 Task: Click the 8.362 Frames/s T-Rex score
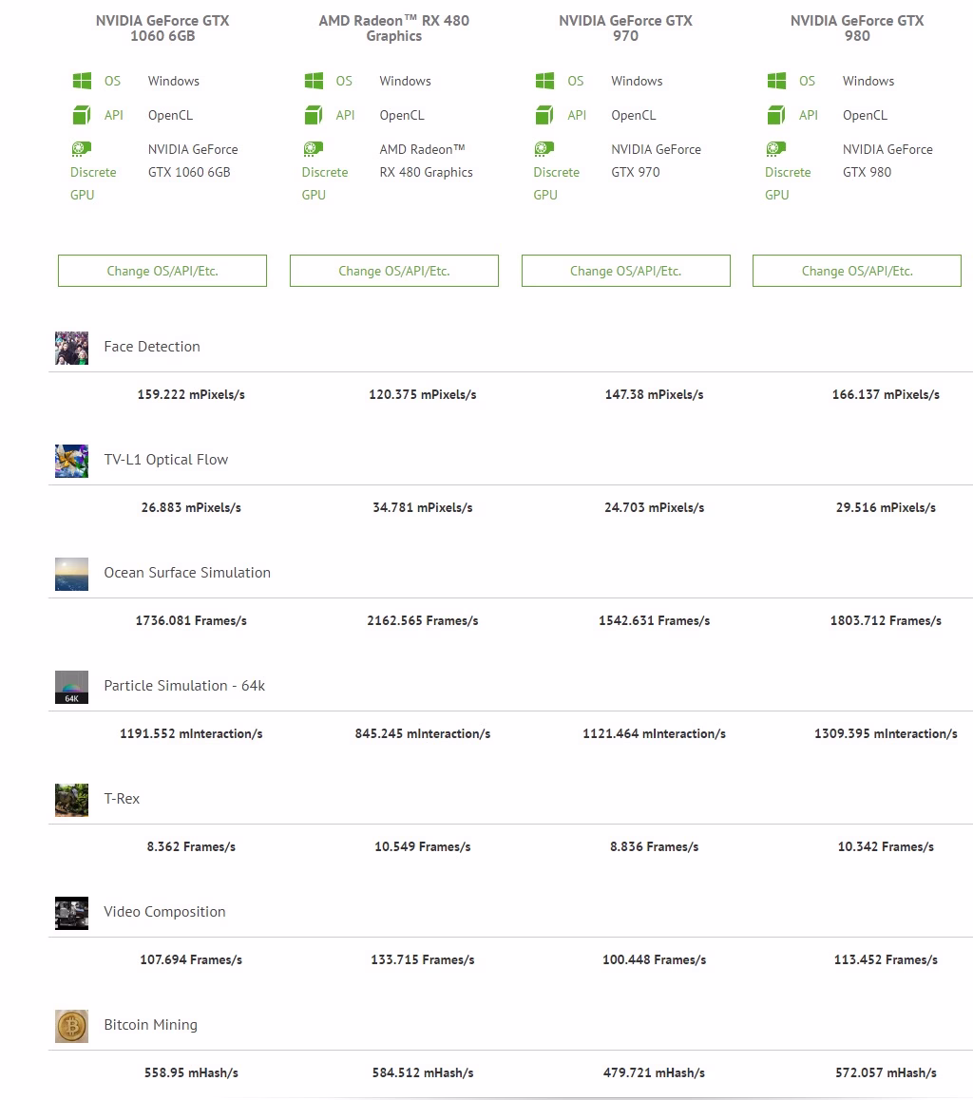pyautogui.click(x=191, y=846)
